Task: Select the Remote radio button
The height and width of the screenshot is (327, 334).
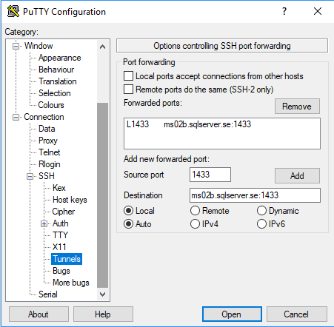Action: pyautogui.click(x=195, y=211)
